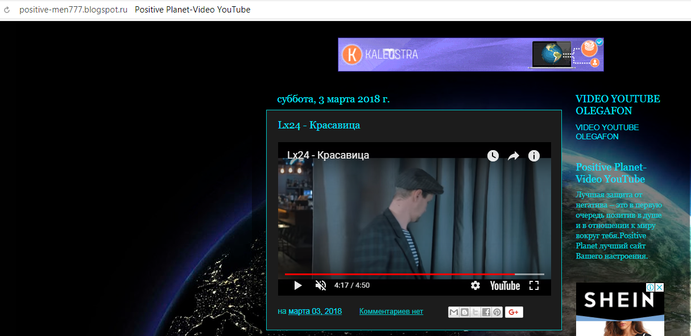Viewport: 691px width, 336px height.
Task: Seek in the red video progress bar
Action: tap(415, 274)
